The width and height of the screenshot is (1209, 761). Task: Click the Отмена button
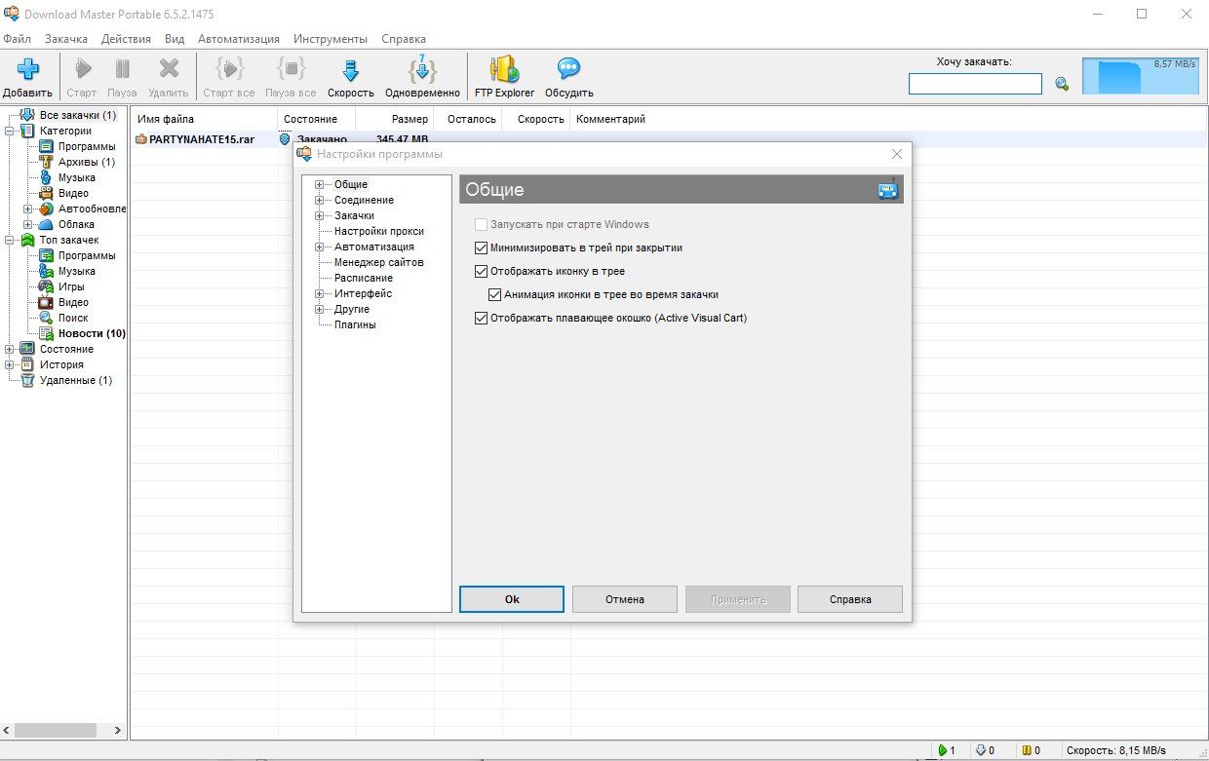[x=625, y=599]
